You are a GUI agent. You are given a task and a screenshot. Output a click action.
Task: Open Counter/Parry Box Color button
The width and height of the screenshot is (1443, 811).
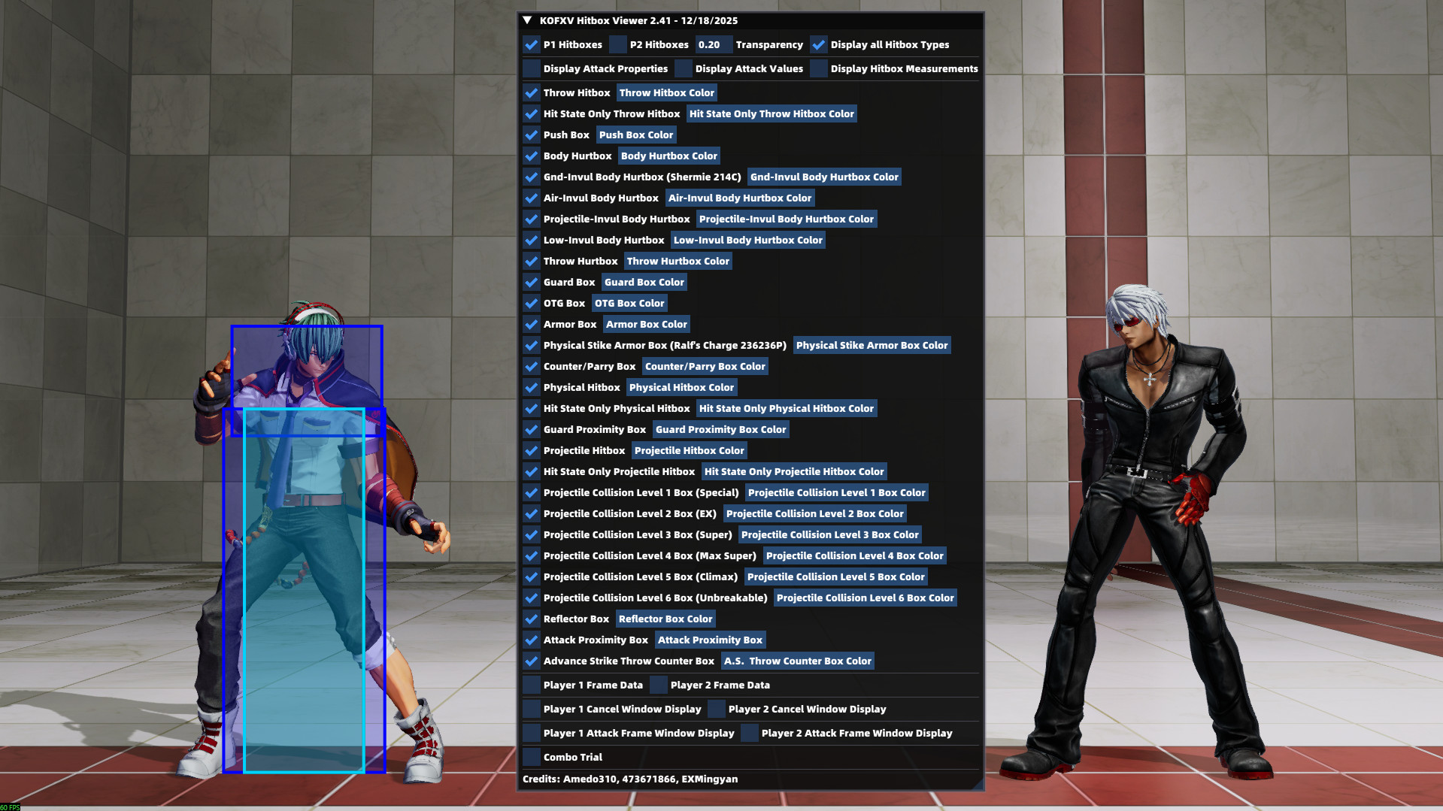705,366
